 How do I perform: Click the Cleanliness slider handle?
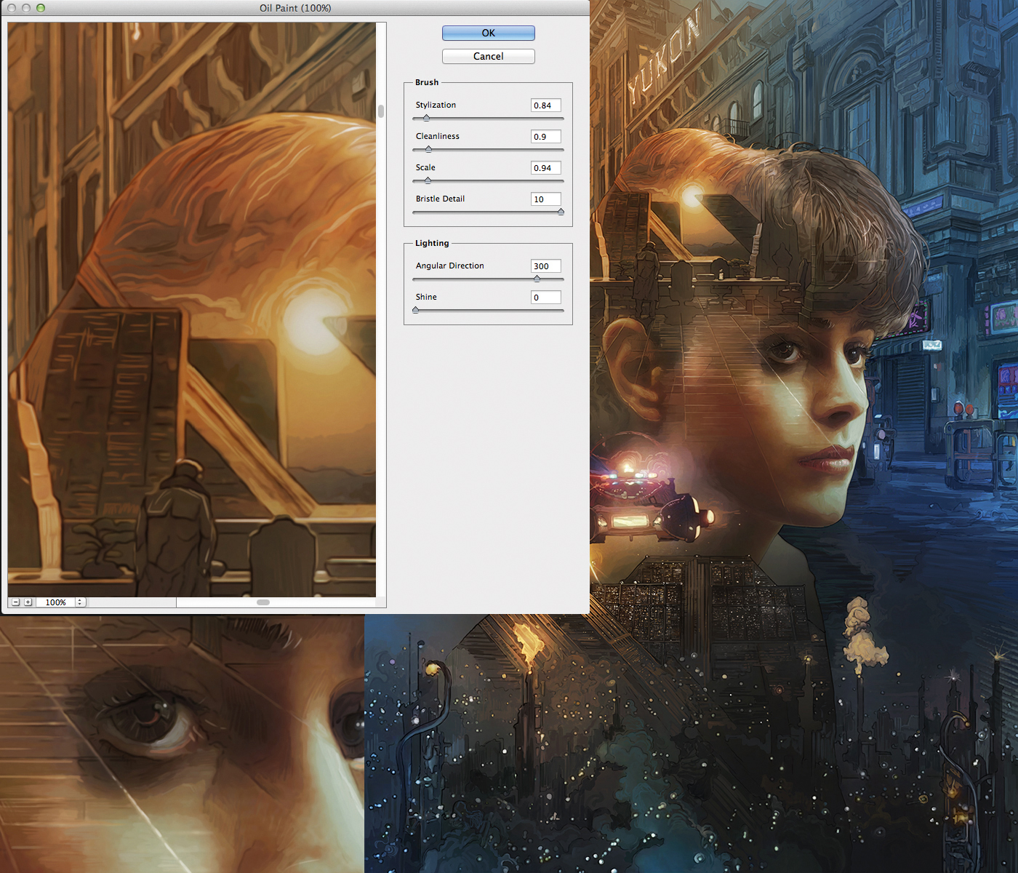click(x=428, y=149)
